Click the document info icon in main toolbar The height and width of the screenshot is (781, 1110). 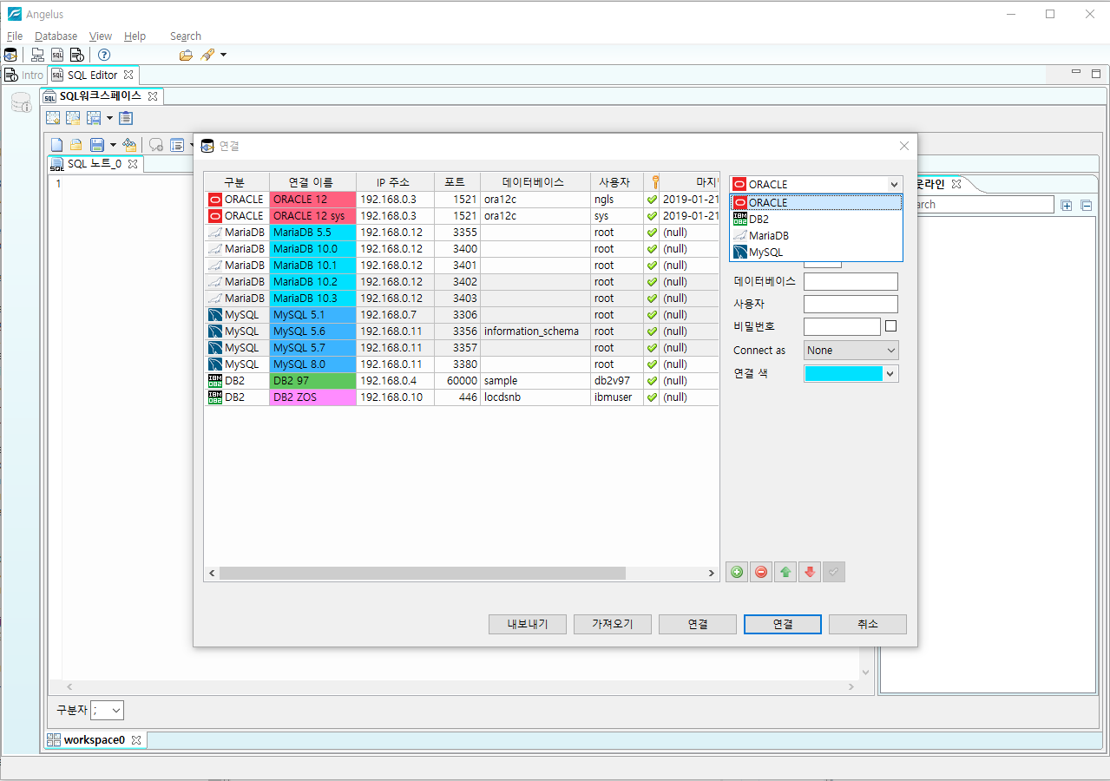[76, 55]
